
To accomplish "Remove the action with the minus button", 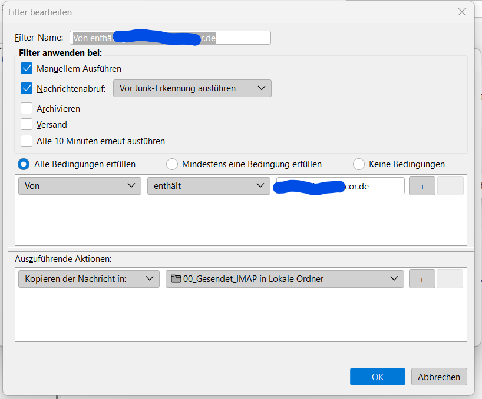I will (450, 279).
